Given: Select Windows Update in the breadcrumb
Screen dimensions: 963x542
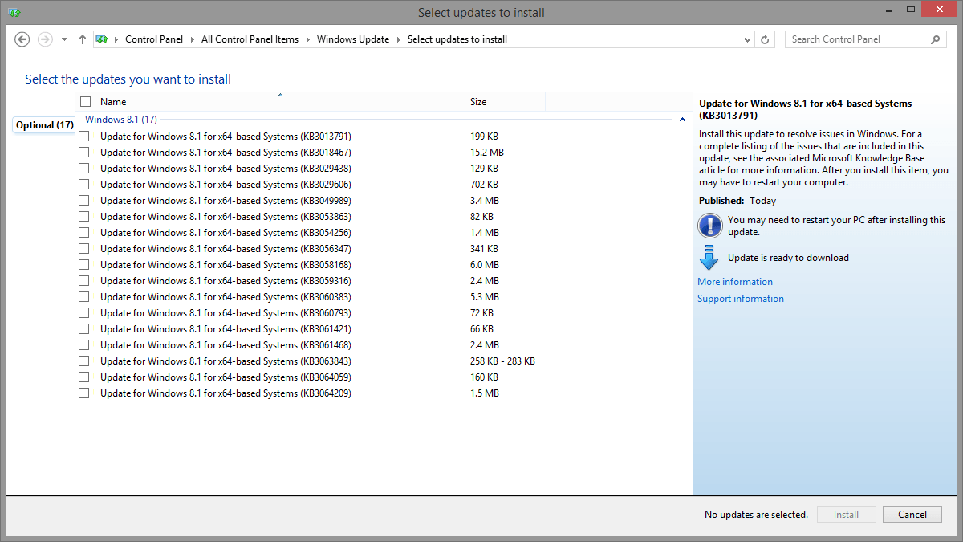Looking at the screenshot, I should pos(353,39).
